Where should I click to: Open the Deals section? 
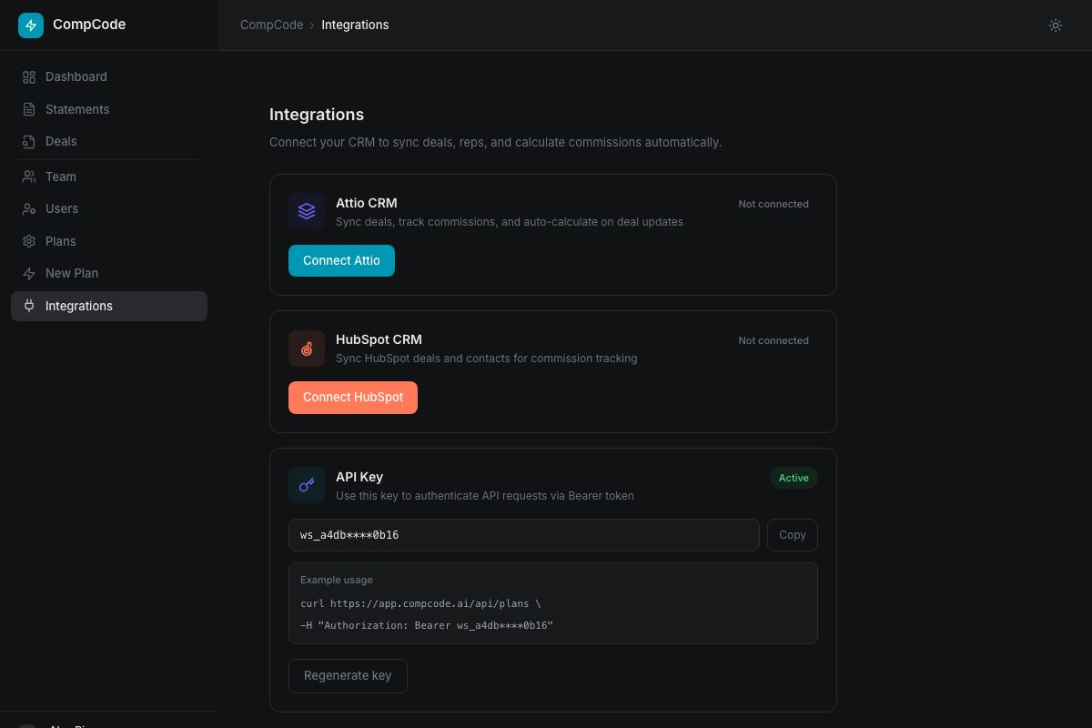click(x=109, y=142)
